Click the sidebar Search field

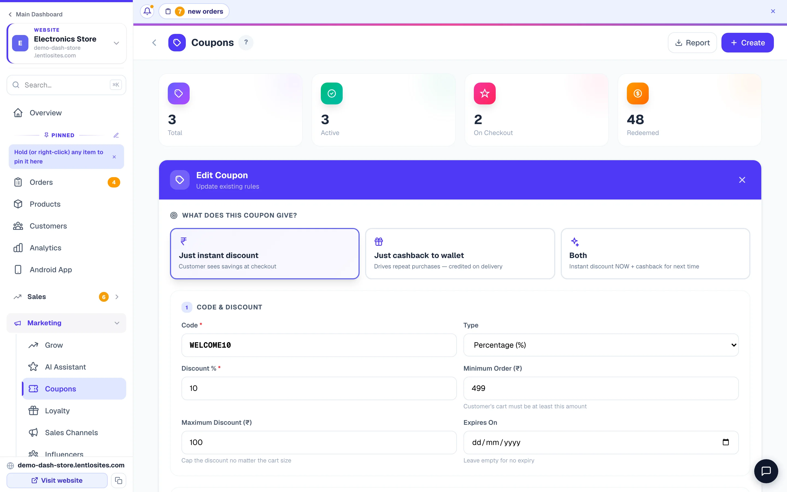click(x=66, y=85)
